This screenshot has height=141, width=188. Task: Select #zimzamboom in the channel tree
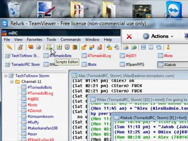[40, 116]
